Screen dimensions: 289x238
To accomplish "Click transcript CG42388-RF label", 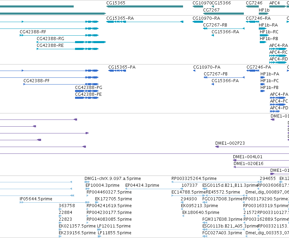I will coord(33,32).
